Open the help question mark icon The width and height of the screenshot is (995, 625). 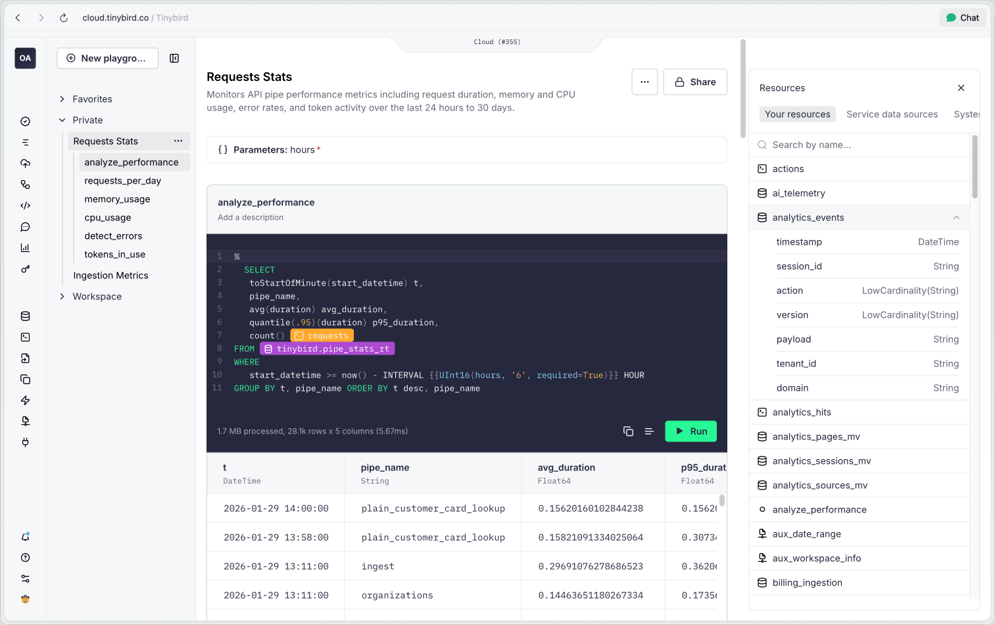25,557
